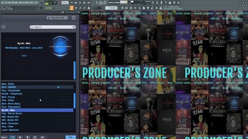Click the cut/scissors icon

coord(157,3)
